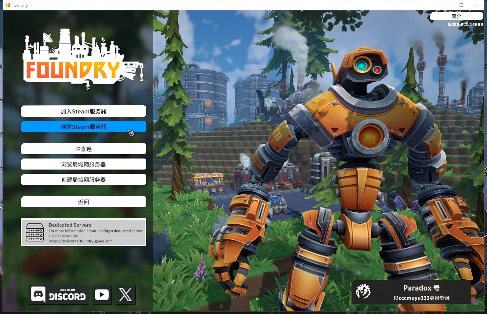Click the 简介 button
Screen dimensions: 487x314
coord(456,16)
